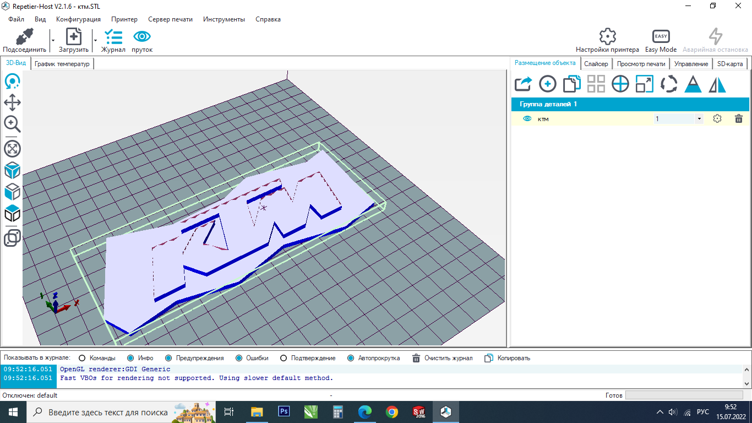Viewport: 752px width, 423px height.
Task: Enable the Команды log filter
Action: tap(83, 358)
